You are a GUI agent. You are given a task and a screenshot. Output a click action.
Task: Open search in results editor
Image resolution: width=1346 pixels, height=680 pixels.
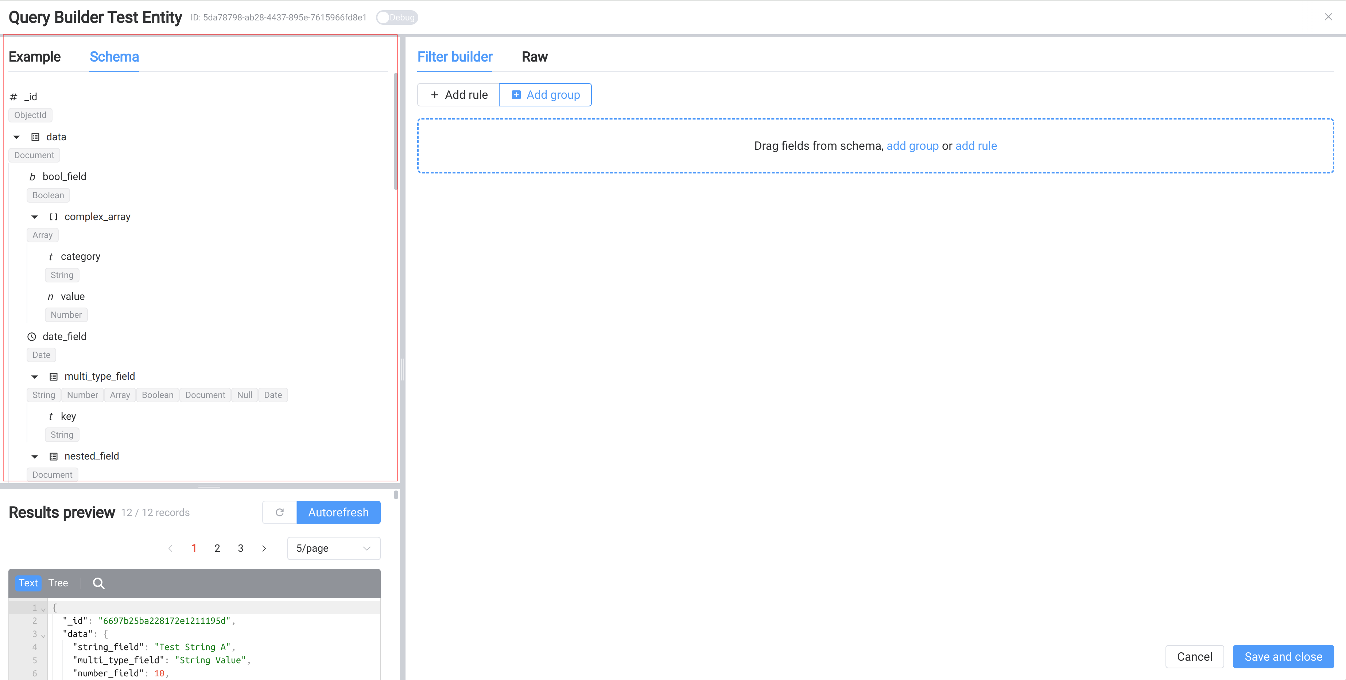pos(98,583)
